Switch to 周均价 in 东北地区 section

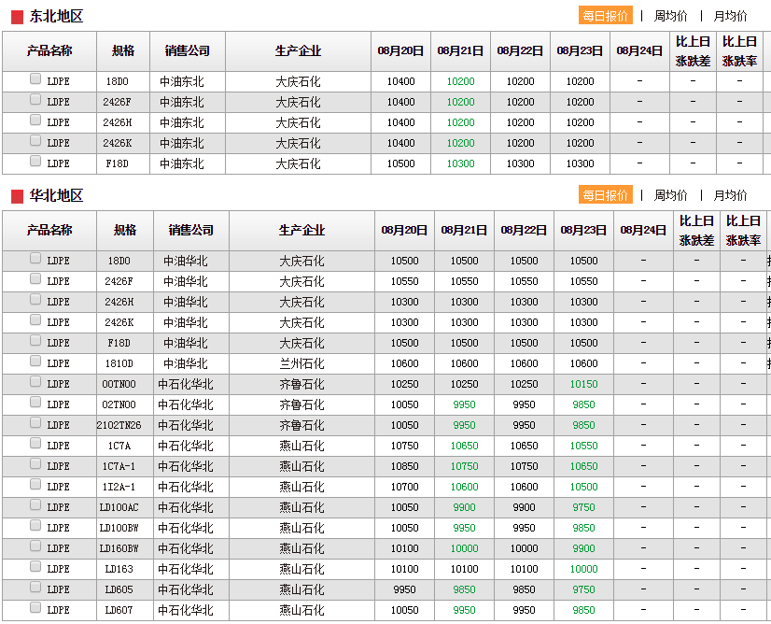coord(671,16)
